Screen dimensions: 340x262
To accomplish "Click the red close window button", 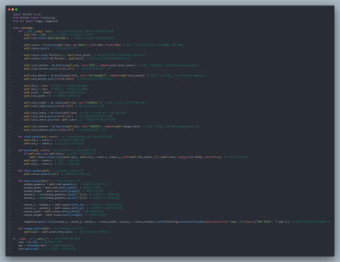I will 9,10.
